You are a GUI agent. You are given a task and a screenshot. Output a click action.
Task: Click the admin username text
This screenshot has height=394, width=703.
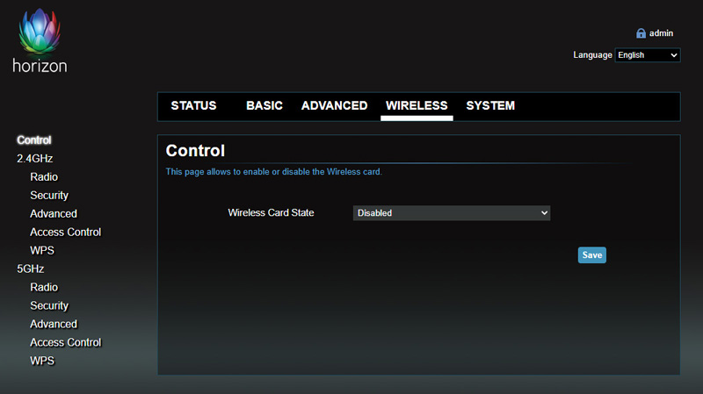[661, 33]
